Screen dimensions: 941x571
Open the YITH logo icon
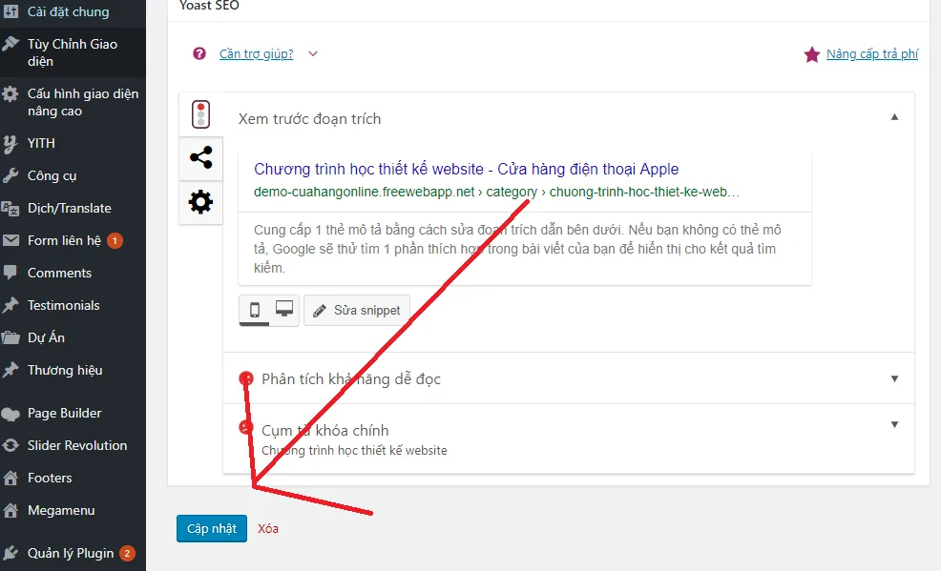tap(10, 143)
